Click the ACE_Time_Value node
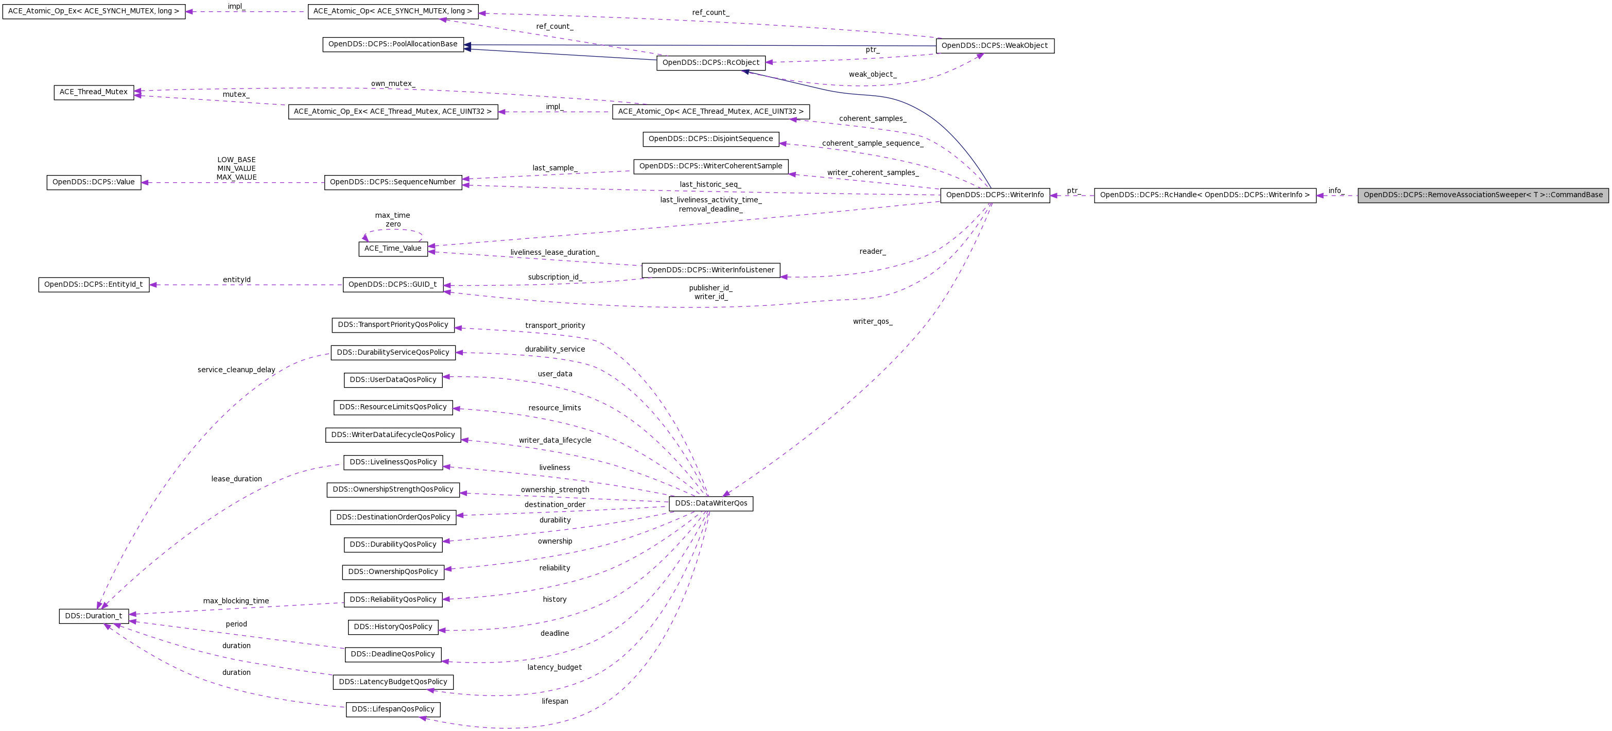The image size is (1612, 731). coord(393,249)
